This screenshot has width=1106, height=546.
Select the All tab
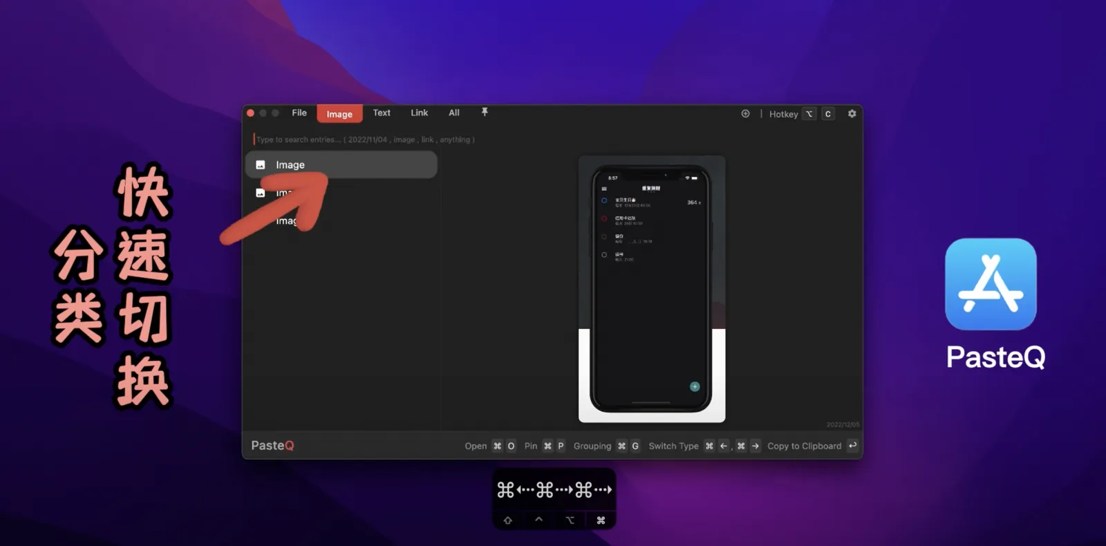point(454,113)
